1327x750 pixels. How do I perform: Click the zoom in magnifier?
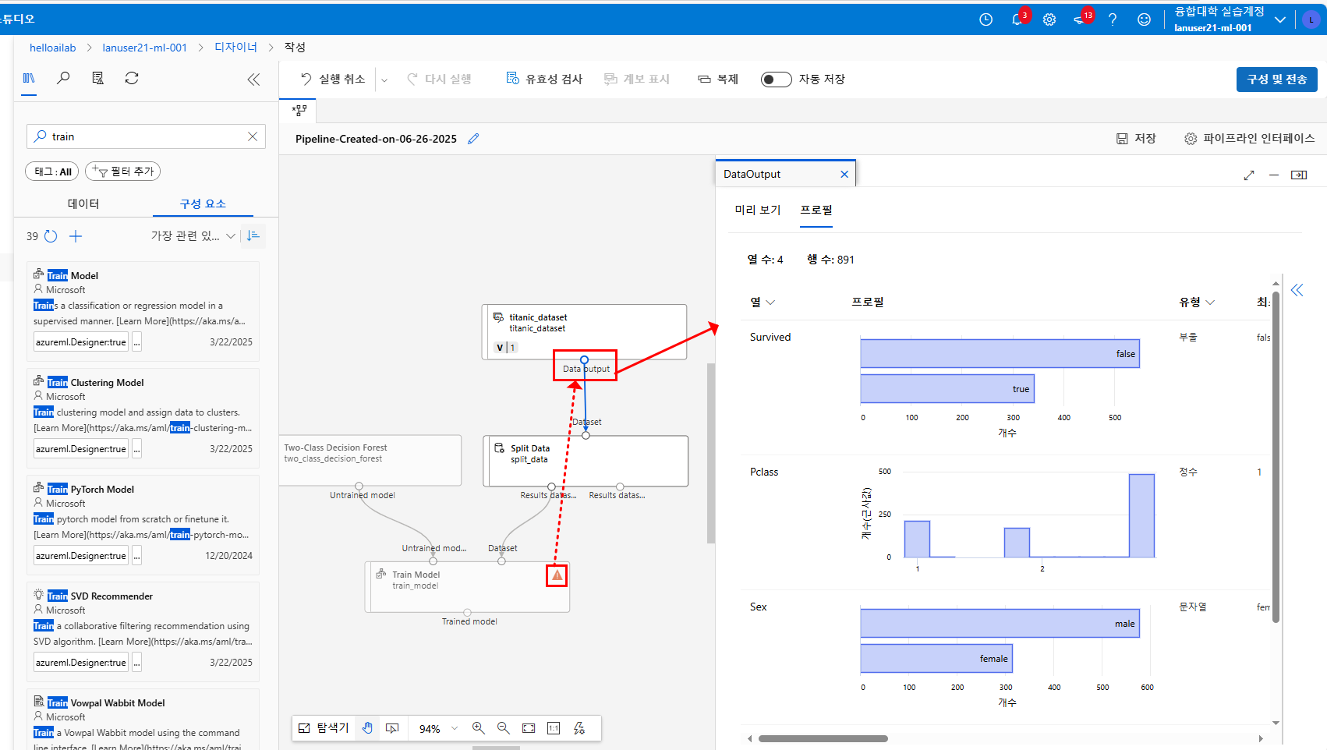click(x=479, y=728)
